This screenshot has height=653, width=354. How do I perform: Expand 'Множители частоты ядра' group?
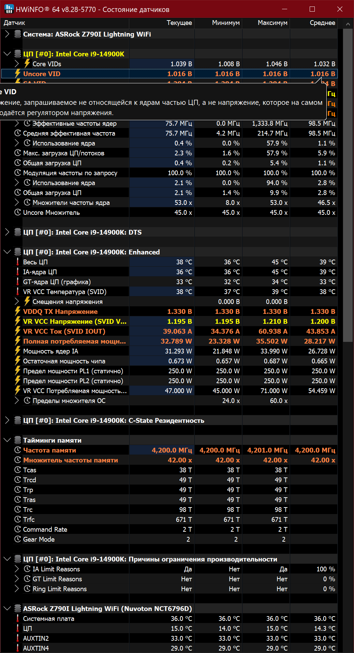tap(17, 203)
